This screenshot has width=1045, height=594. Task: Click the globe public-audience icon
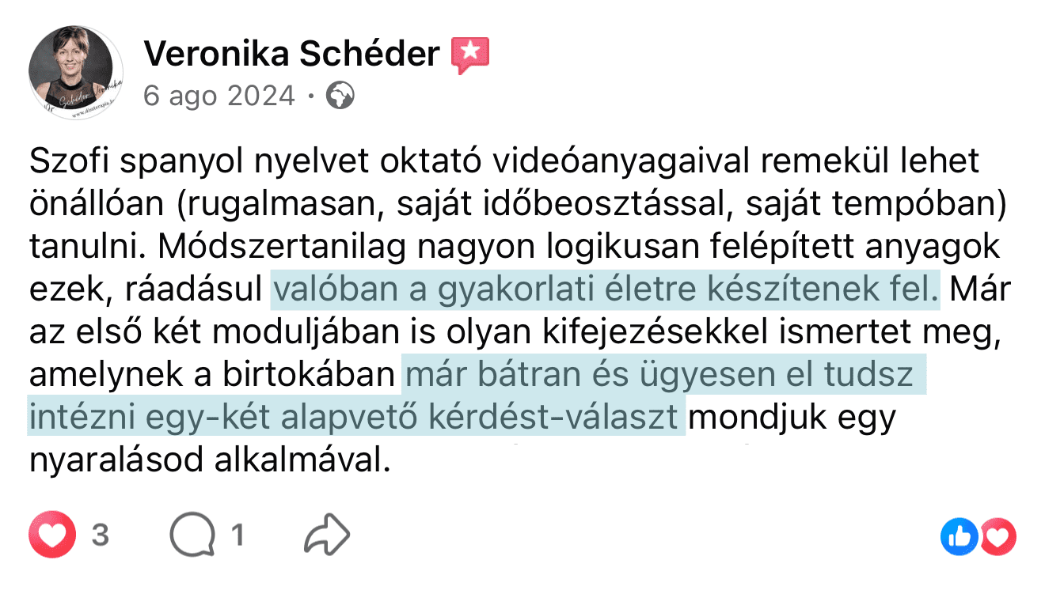coord(340,96)
